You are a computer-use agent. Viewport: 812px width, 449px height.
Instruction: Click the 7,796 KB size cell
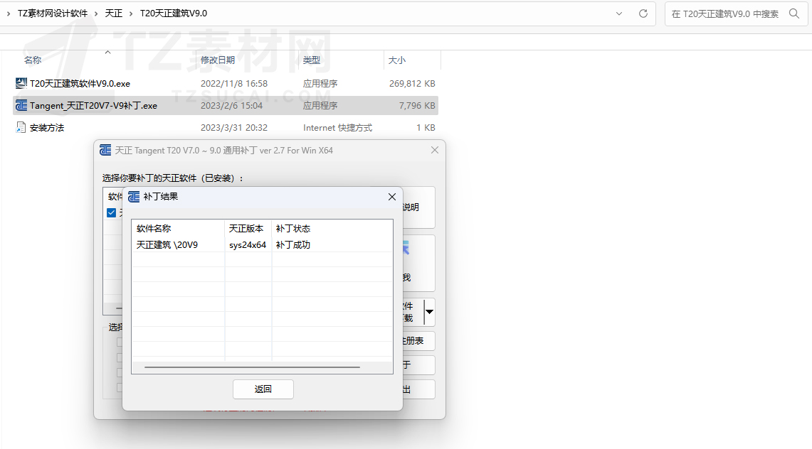click(x=417, y=105)
